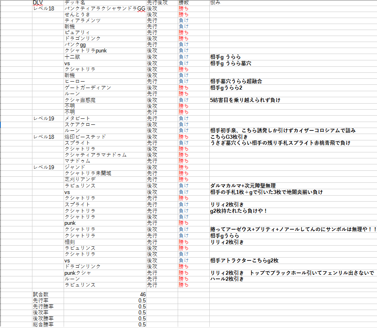Select the 0.5 value next to 後攻勝率
The width and height of the screenshot is (377, 328).
pos(105,318)
